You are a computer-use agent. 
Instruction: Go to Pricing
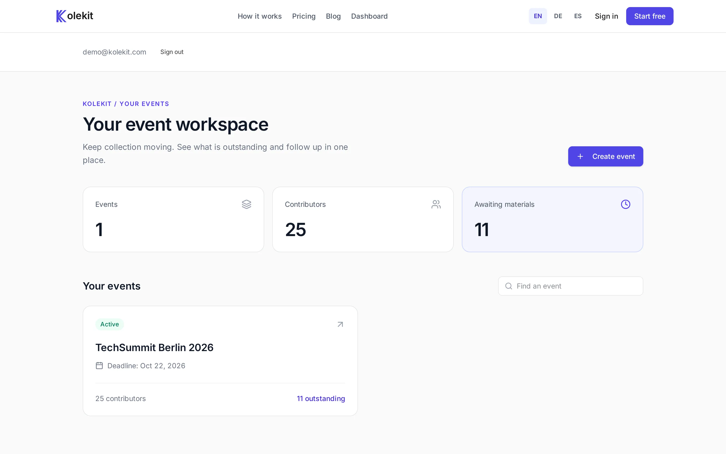point(304,16)
